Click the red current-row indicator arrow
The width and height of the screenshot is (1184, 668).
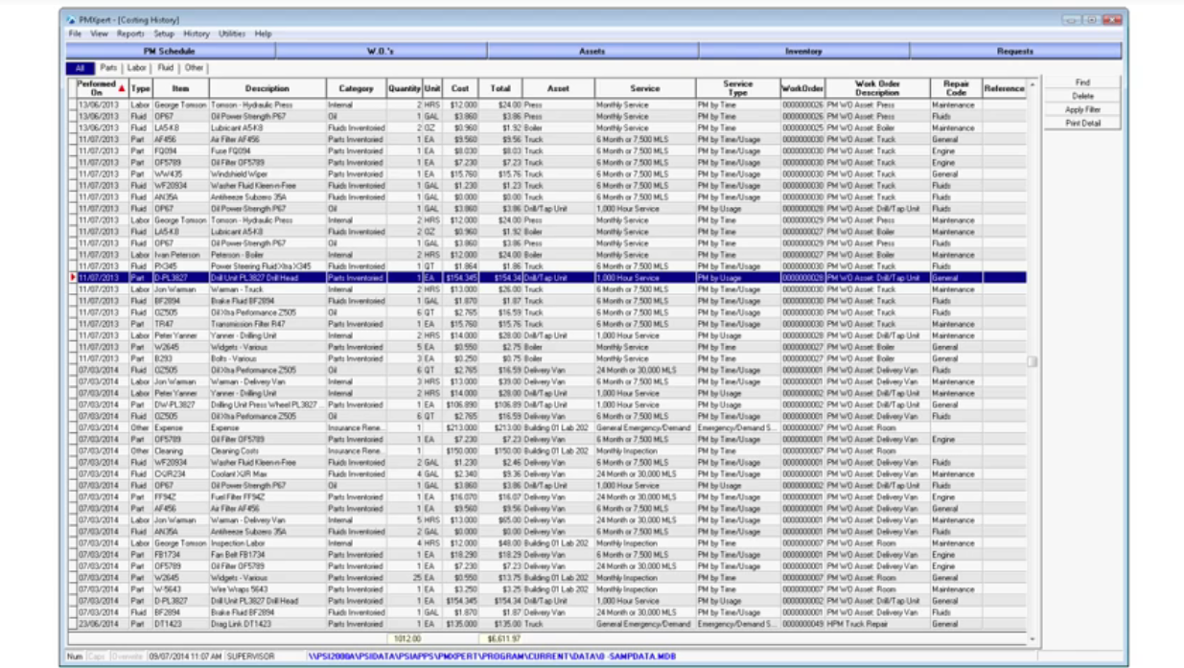[72, 278]
